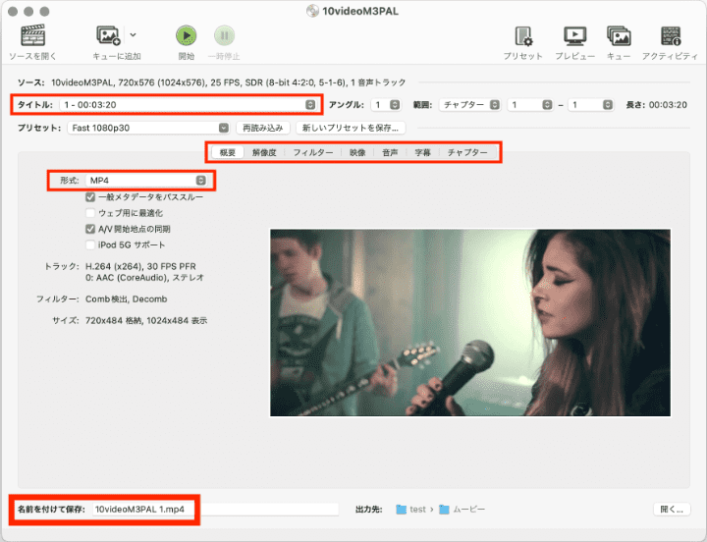Click track text H.264 (x264), 30 FPS PFR
Viewport: 707px width, 542px height.
(140, 266)
